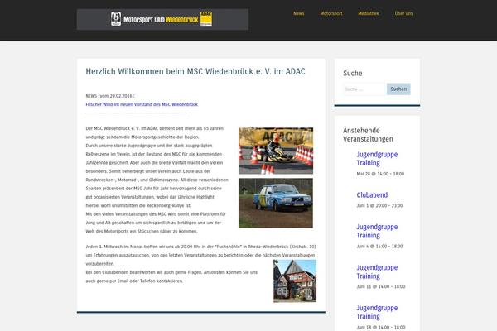
Task: Click the Motorsport Club Wiedenbrück logo banner
Action: pyautogui.click(x=162, y=19)
